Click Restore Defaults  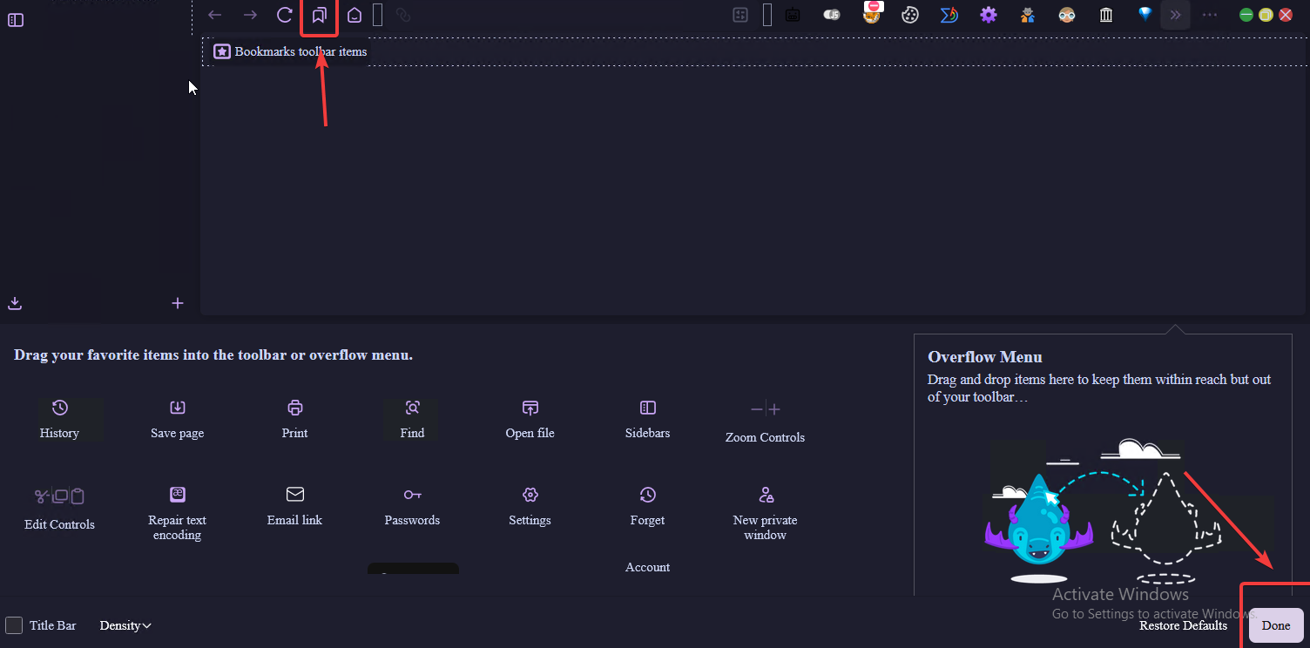pyautogui.click(x=1183, y=625)
